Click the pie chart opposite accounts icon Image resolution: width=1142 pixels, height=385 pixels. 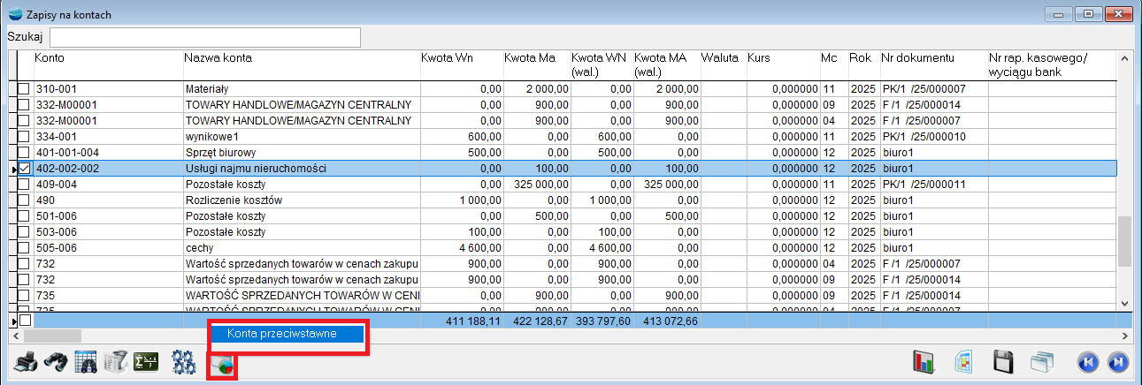pos(222,364)
